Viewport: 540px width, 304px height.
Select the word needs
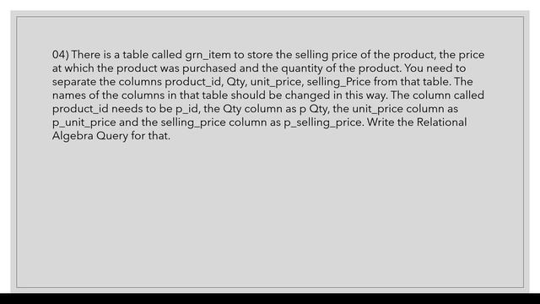pos(127,109)
